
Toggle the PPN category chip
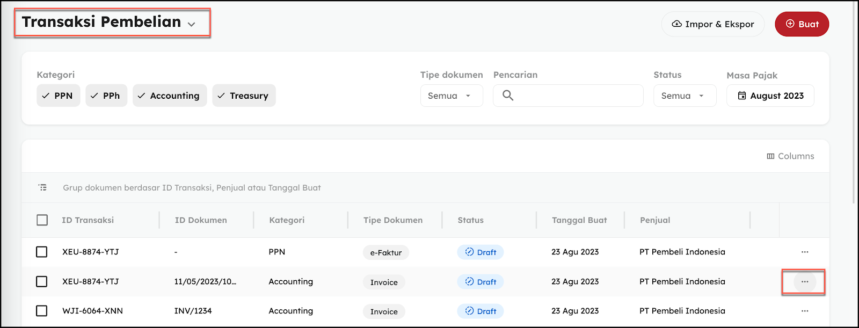pos(58,96)
